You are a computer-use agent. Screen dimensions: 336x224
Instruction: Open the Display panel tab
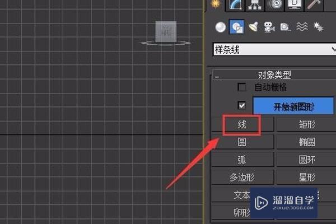coord(295,4)
